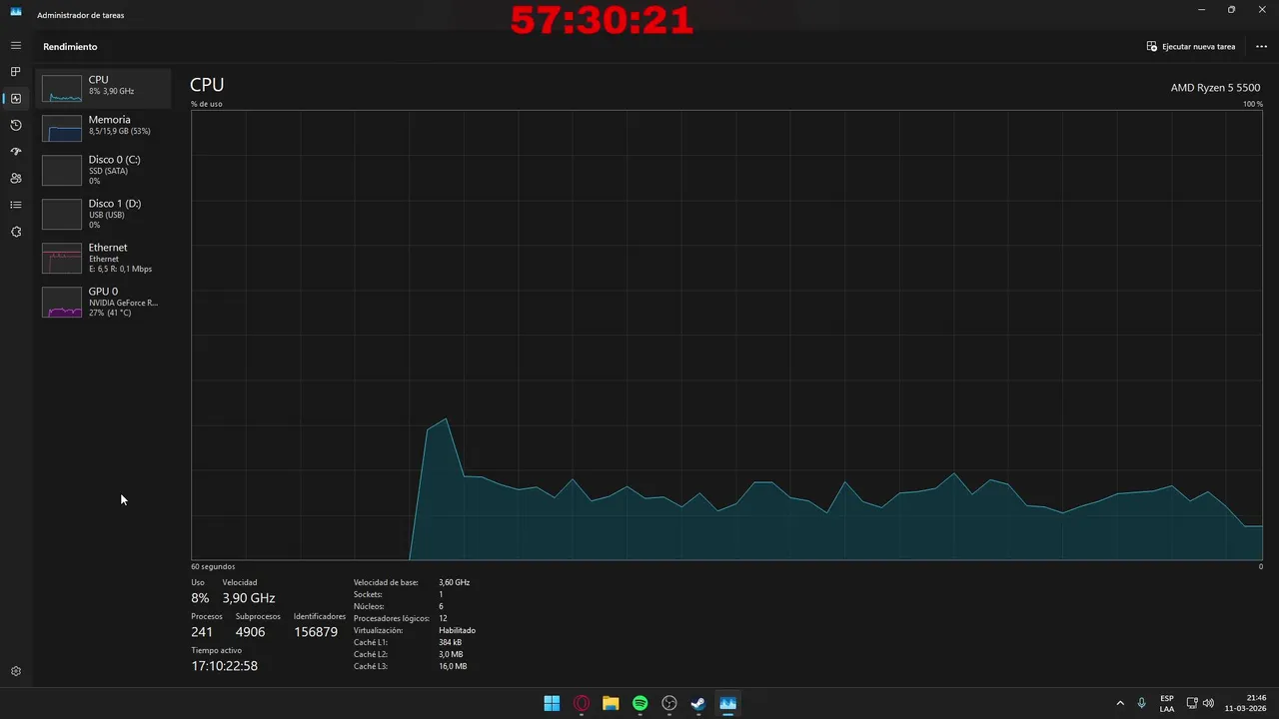The image size is (1279, 719).
Task: Open the 21:46 clock and calendar flyout
Action: pyautogui.click(x=1247, y=703)
